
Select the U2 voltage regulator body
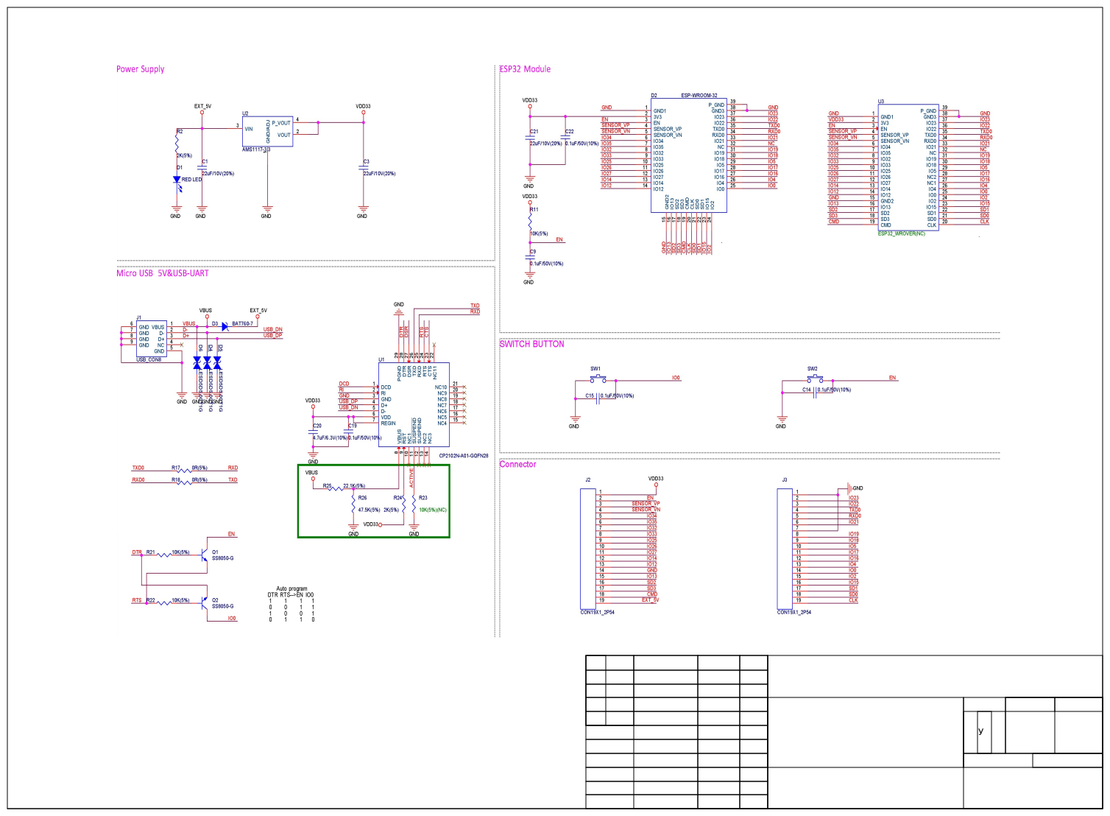click(267, 132)
